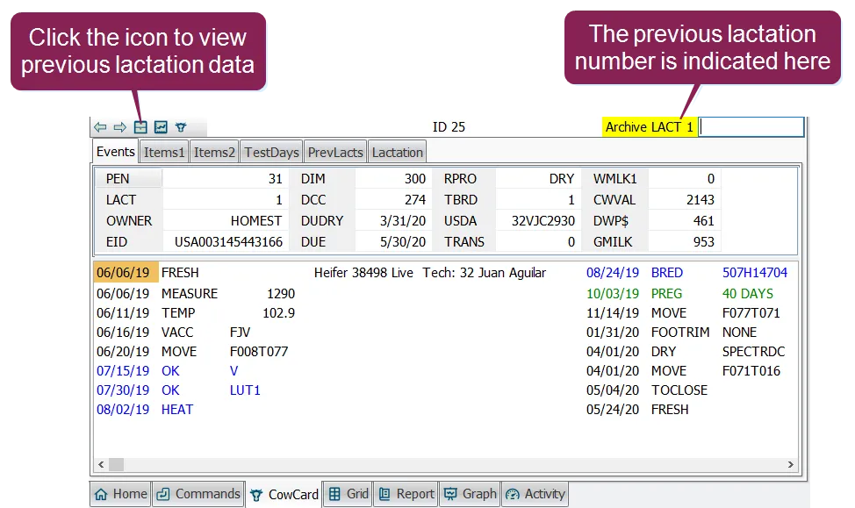Select the 05/04/20 TOCLOSE event
The height and width of the screenshot is (508, 855).
pos(647,390)
